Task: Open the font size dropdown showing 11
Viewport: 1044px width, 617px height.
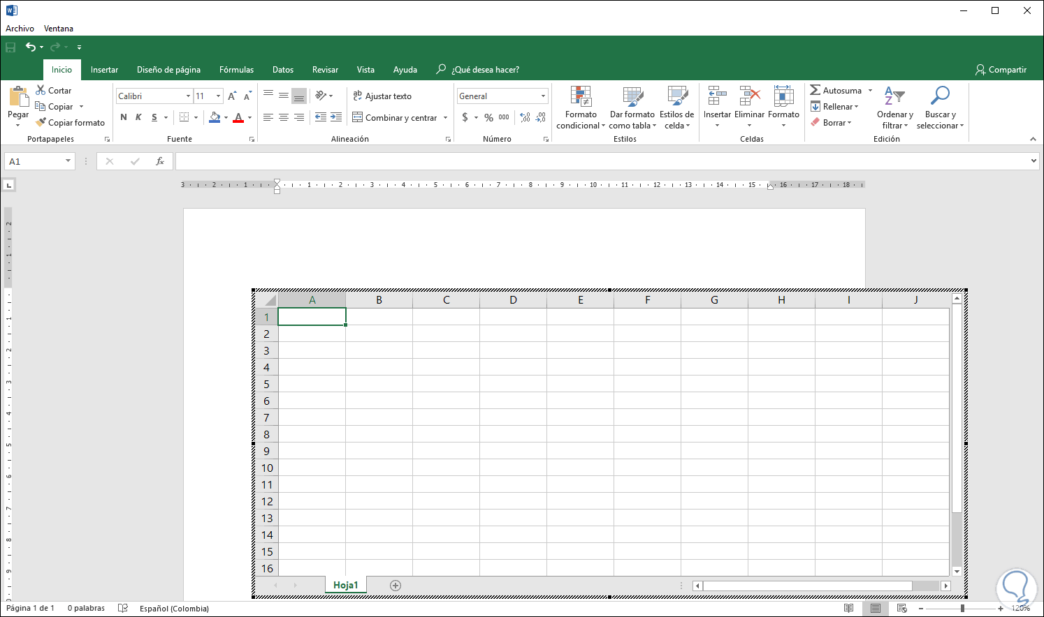Action: [219, 96]
